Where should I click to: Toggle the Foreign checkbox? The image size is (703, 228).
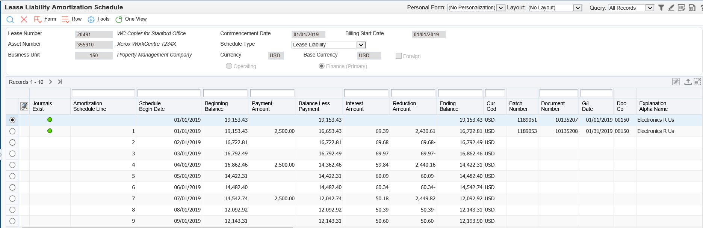(x=399, y=56)
